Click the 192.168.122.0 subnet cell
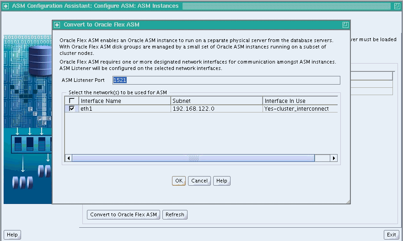This screenshot has height=241, width=403. [217, 109]
